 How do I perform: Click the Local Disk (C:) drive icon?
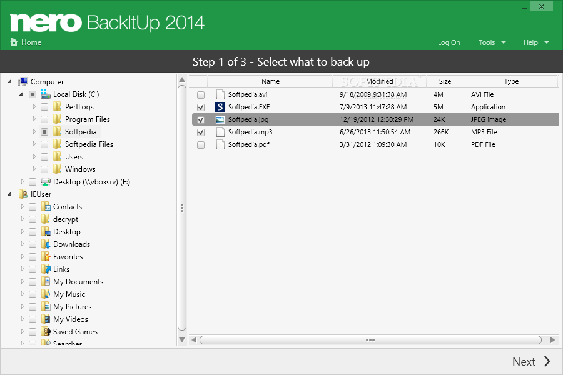(46, 94)
